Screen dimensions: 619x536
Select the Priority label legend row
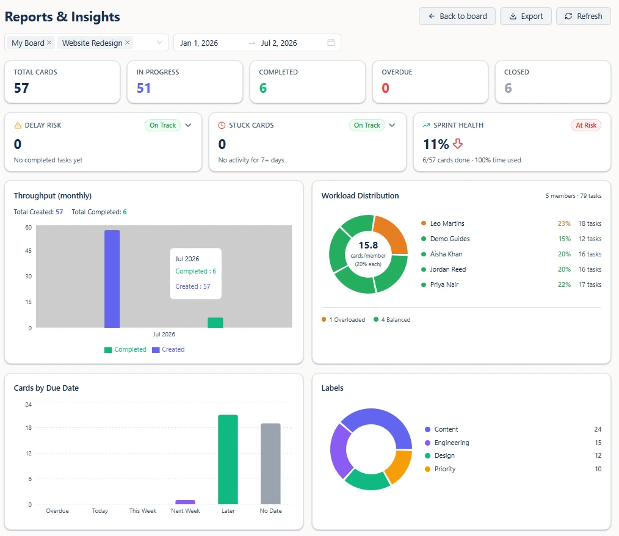tap(513, 469)
